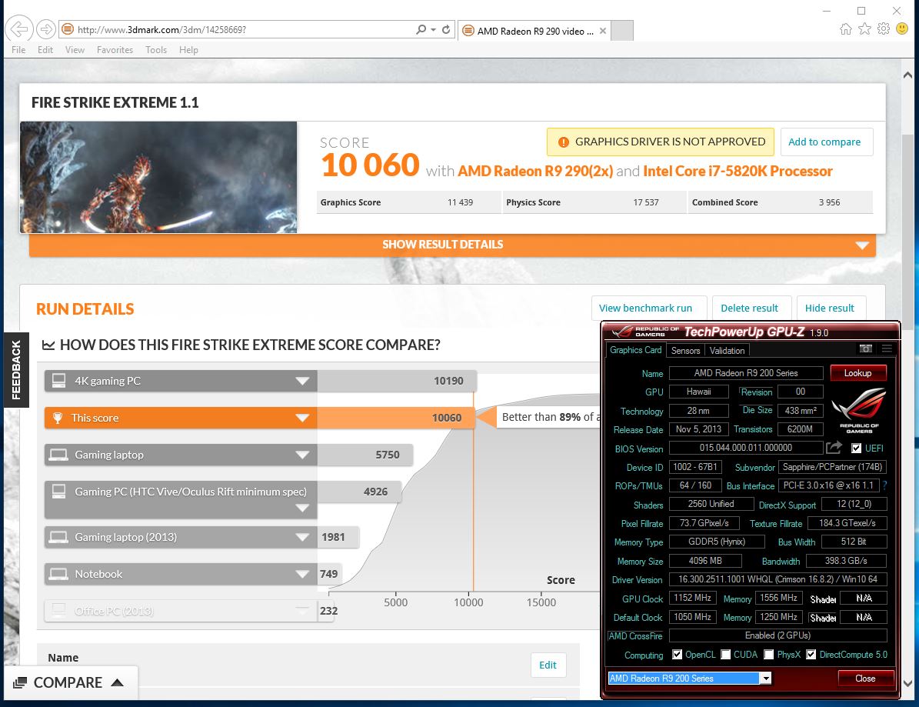Click Close button in GPU-Z
This screenshot has height=707, width=919.
tap(865, 679)
